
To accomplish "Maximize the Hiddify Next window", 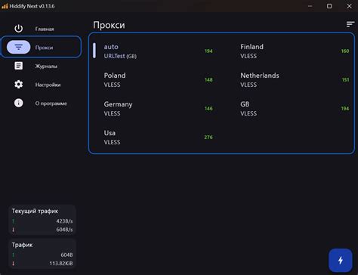I will point(329,6).
